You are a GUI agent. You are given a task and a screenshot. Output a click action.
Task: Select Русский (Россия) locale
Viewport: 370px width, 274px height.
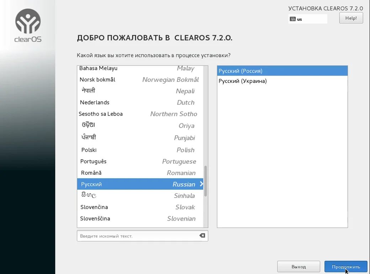[282, 71]
